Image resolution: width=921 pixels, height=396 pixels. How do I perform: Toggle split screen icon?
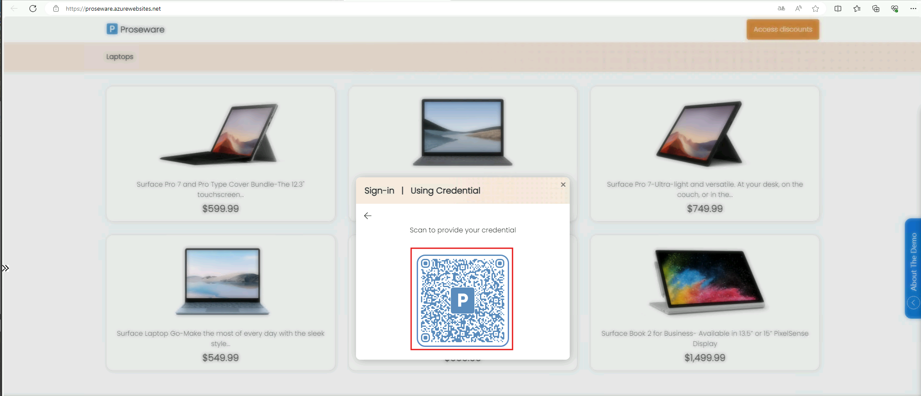pos(838,9)
